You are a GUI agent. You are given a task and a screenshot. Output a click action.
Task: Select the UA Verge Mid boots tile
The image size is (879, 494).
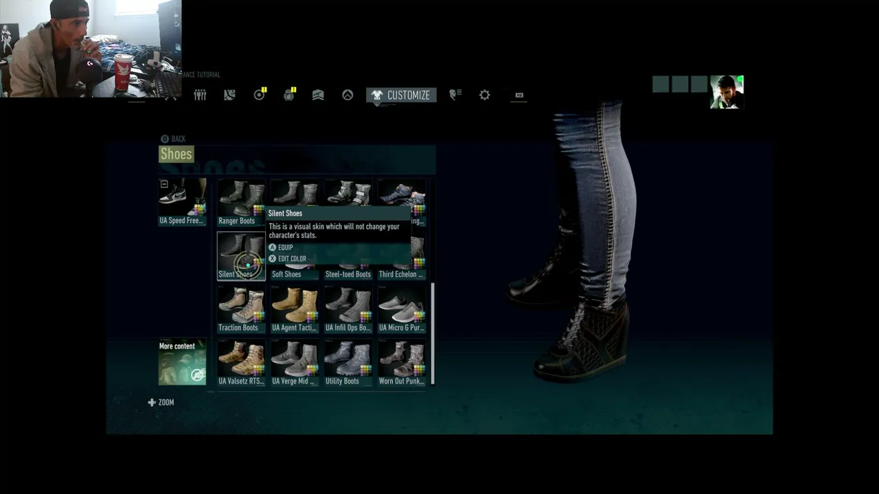pos(295,363)
